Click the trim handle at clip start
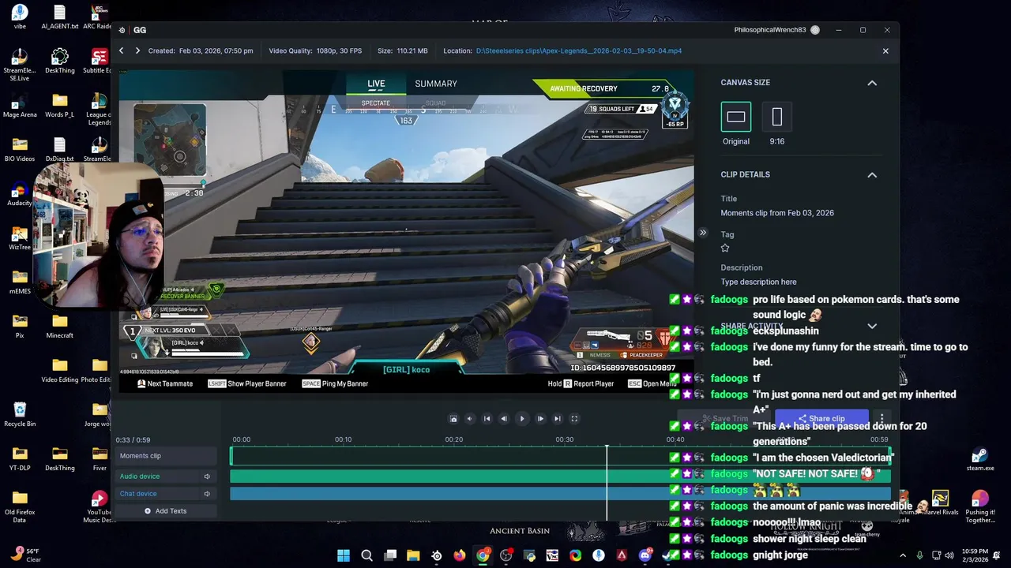 [231, 456]
